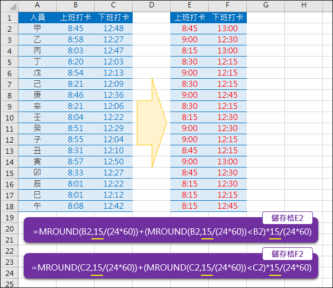This screenshot has height=288, width=333.
Task: Select cell containing 庚
Action: 38,95
